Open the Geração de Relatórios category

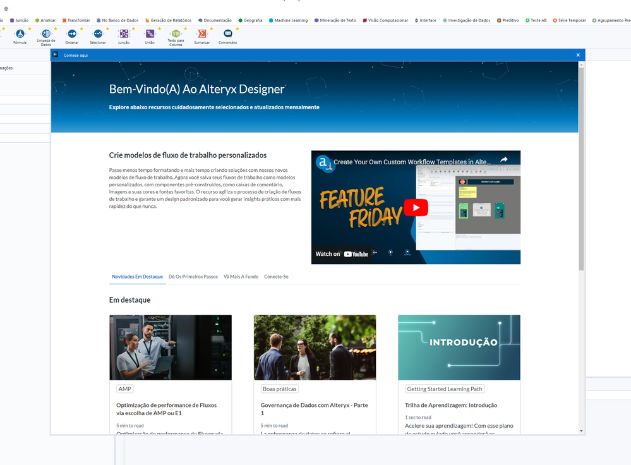(x=169, y=20)
